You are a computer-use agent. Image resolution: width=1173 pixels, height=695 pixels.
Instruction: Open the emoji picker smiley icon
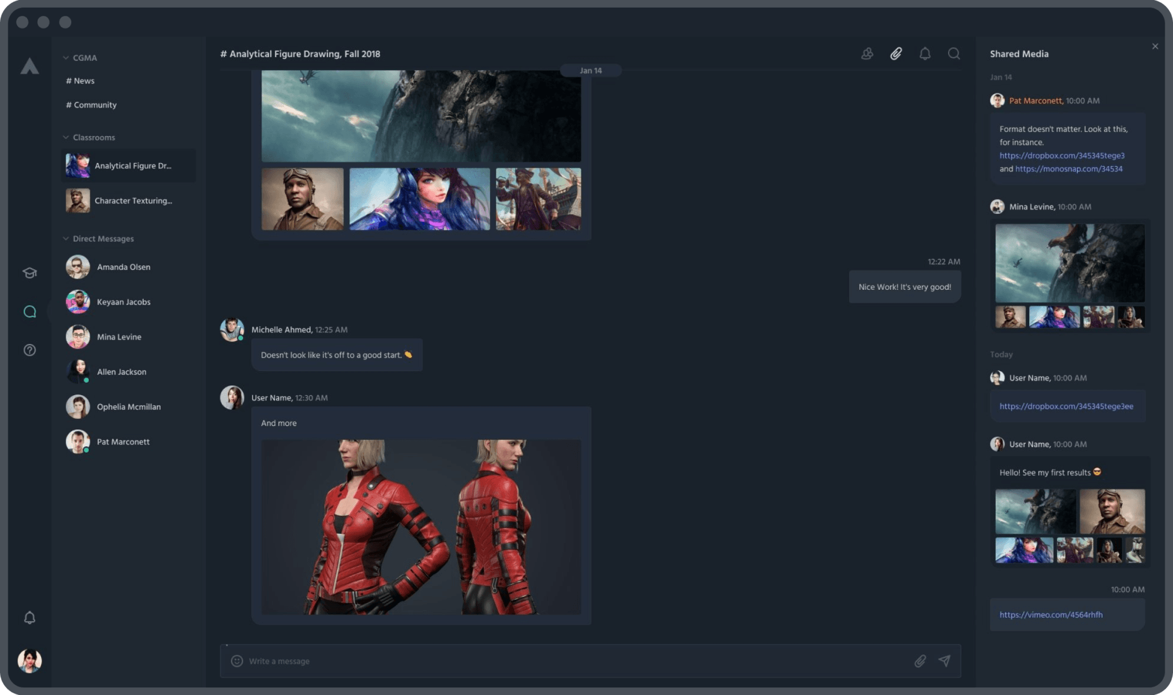[x=237, y=661]
